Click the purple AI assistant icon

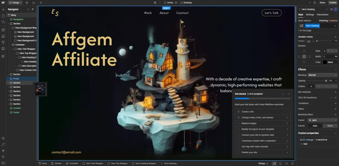(335, 9)
